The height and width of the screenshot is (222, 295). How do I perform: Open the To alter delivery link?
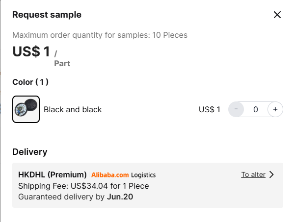point(253,174)
